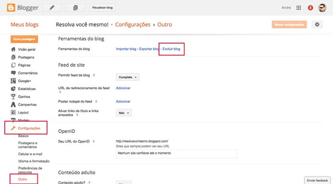Click the Estatísticas pie chart icon
The image size is (333, 184).
(x=13, y=89)
